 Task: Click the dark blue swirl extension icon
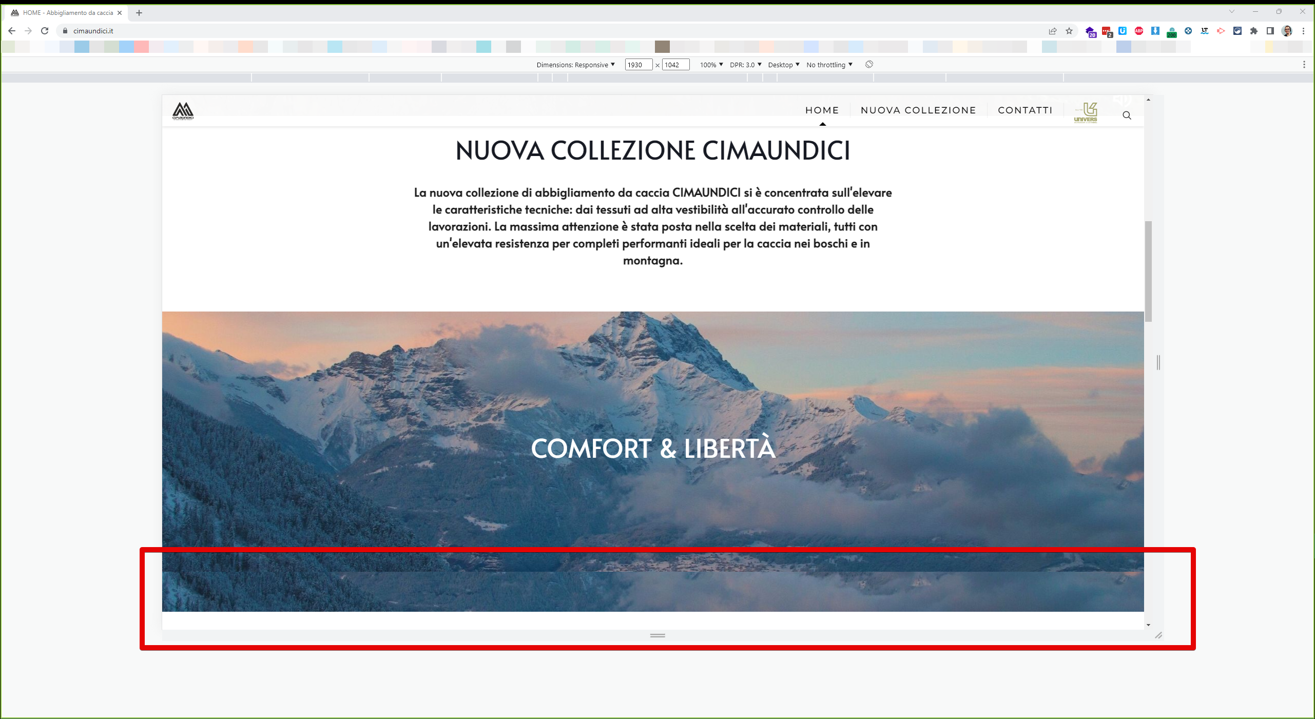tap(1237, 31)
